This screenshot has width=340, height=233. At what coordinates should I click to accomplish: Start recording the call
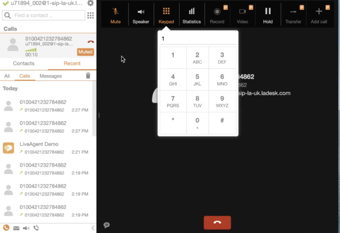point(217,14)
